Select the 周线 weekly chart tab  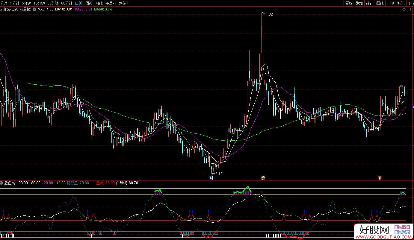pyautogui.click(x=89, y=3)
